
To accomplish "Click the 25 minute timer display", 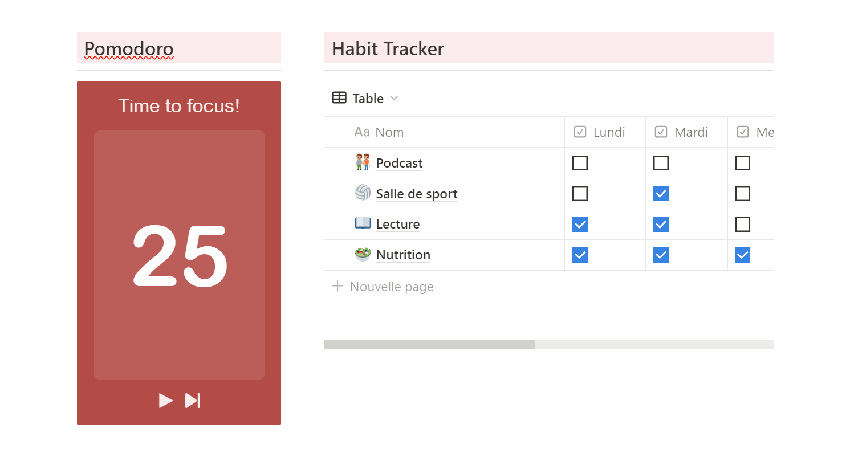I will 180,255.
